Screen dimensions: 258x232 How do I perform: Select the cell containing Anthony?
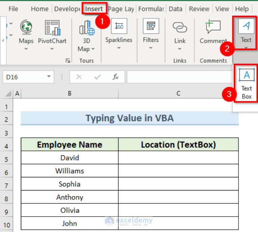pos(70,197)
